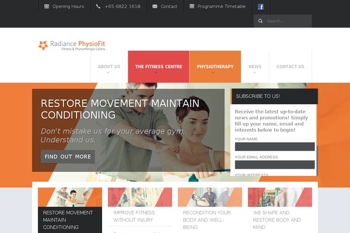Open the Contact Us menu item
Image resolution: width=350 pixels, height=233 pixels.
290,66
